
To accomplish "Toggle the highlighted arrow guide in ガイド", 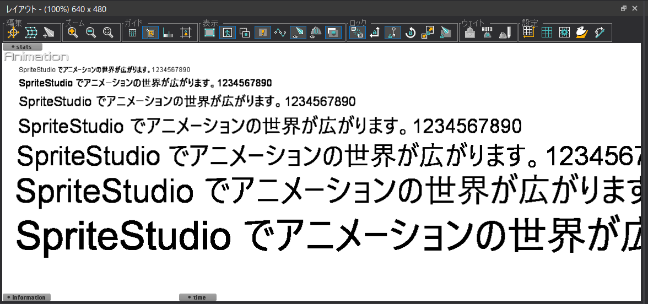I will point(150,32).
